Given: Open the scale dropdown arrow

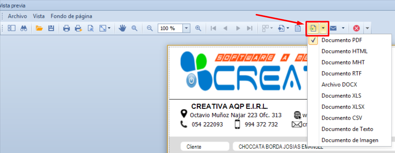Looking at the screenshot, I should coord(109,29).
